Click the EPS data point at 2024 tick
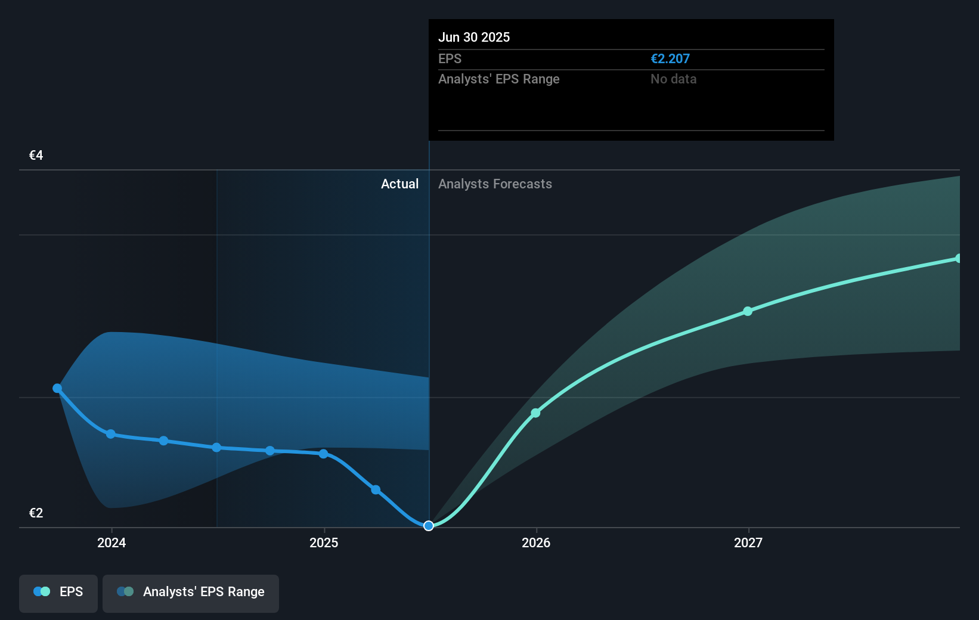 (x=110, y=434)
